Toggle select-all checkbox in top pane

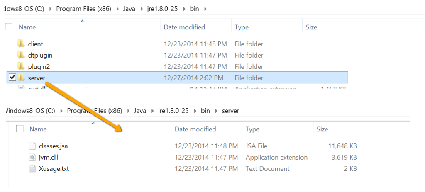[x=9, y=27]
